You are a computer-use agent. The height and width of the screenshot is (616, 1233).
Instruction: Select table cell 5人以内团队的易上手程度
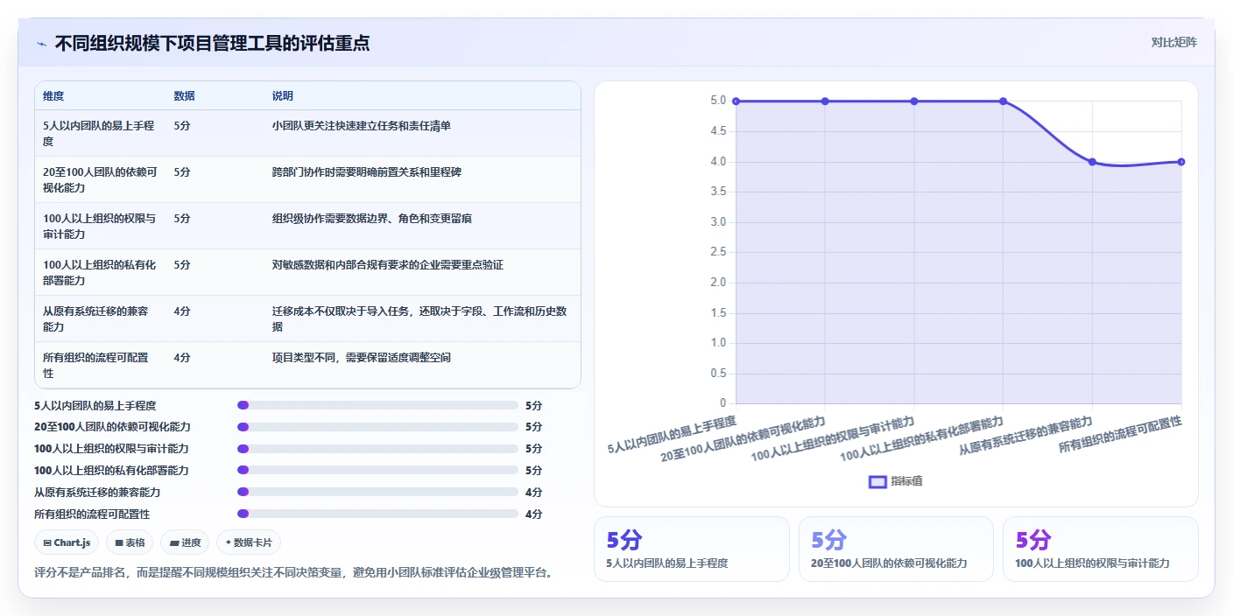[x=100, y=133]
